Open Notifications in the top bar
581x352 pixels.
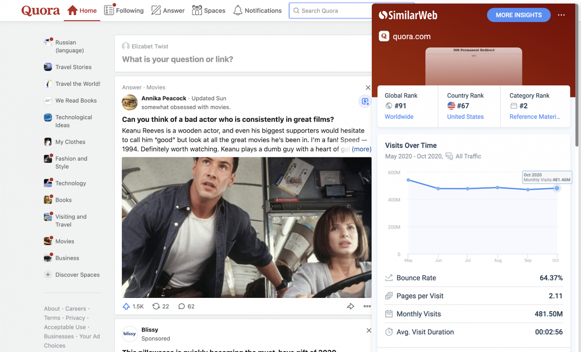click(x=257, y=10)
